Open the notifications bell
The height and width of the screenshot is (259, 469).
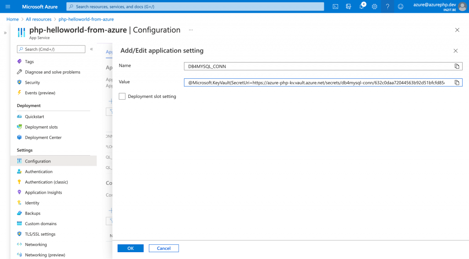(x=362, y=6)
